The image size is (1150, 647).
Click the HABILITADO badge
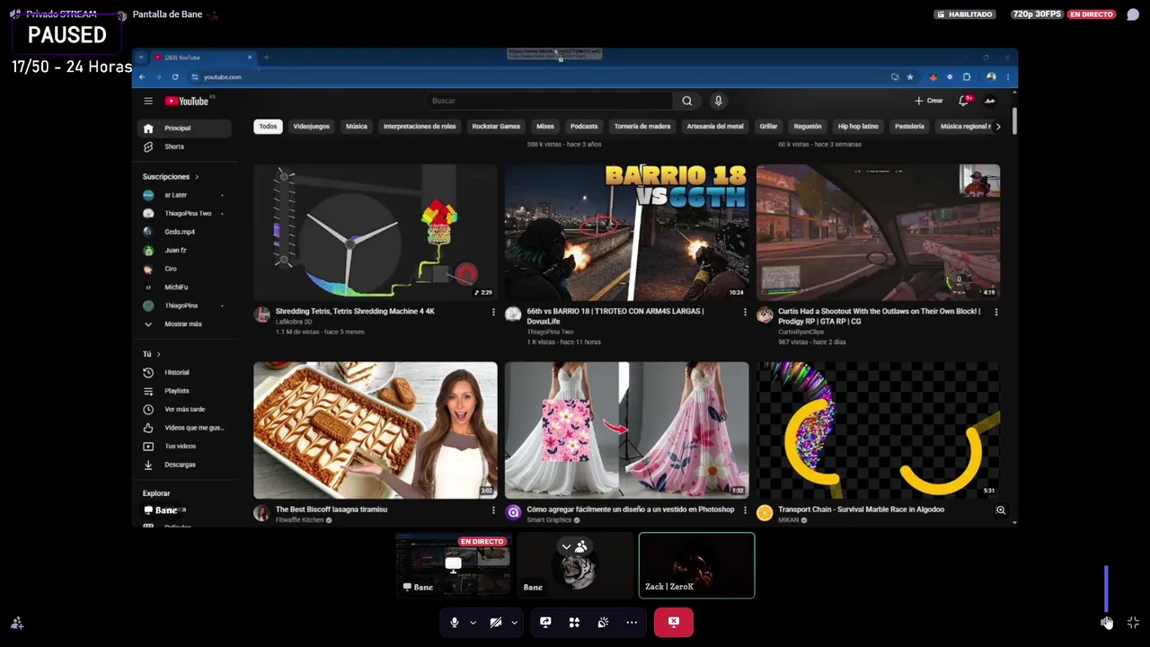pyautogui.click(x=965, y=14)
